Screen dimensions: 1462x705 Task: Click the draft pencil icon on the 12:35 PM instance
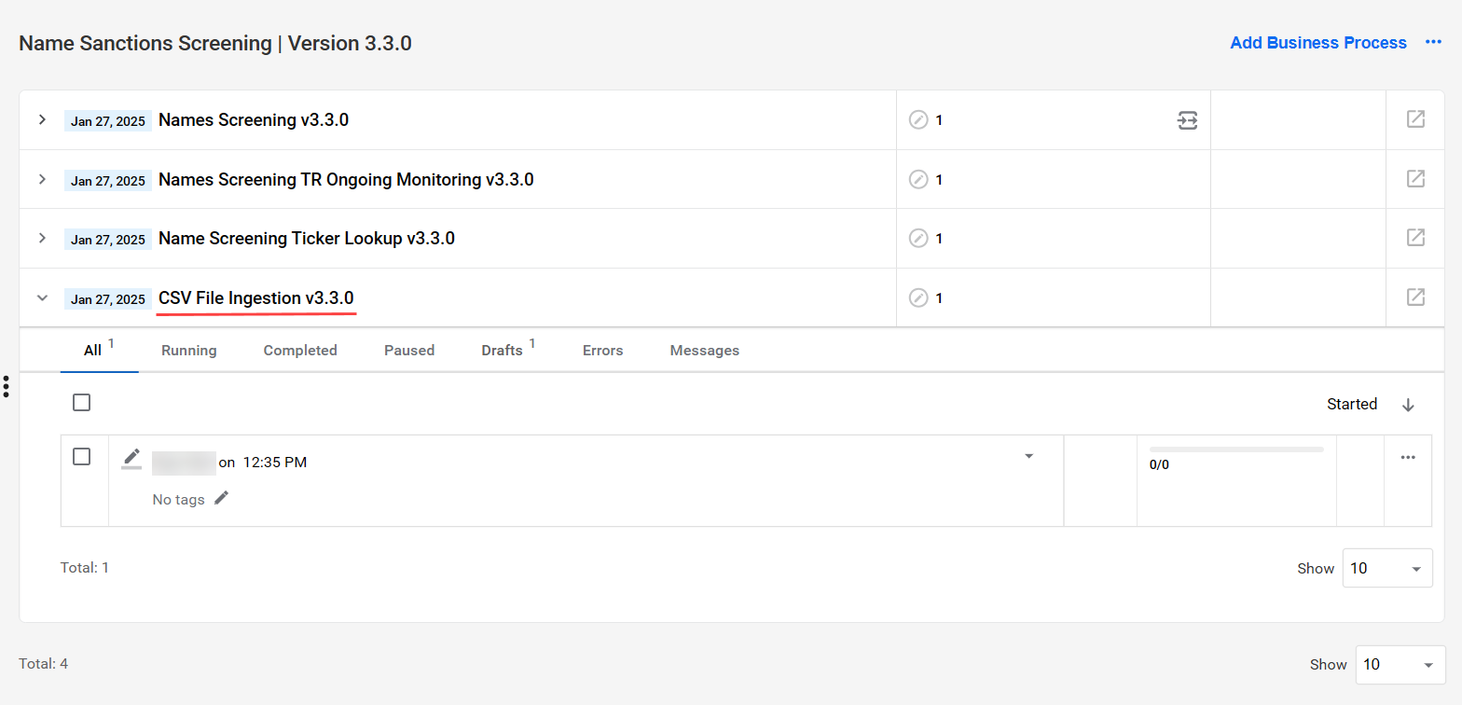click(131, 459)
